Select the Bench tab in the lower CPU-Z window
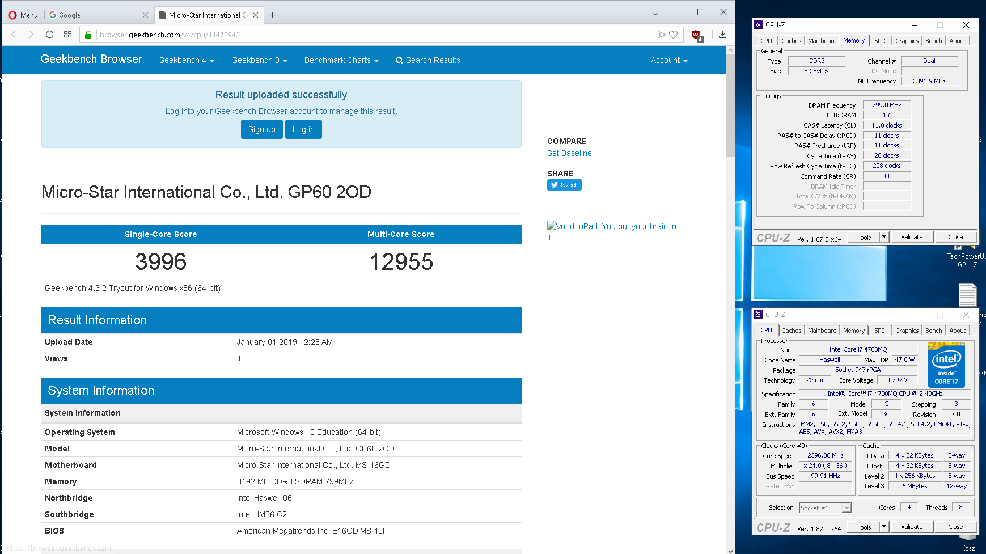The image size is (986, 554). pos(933,331)
